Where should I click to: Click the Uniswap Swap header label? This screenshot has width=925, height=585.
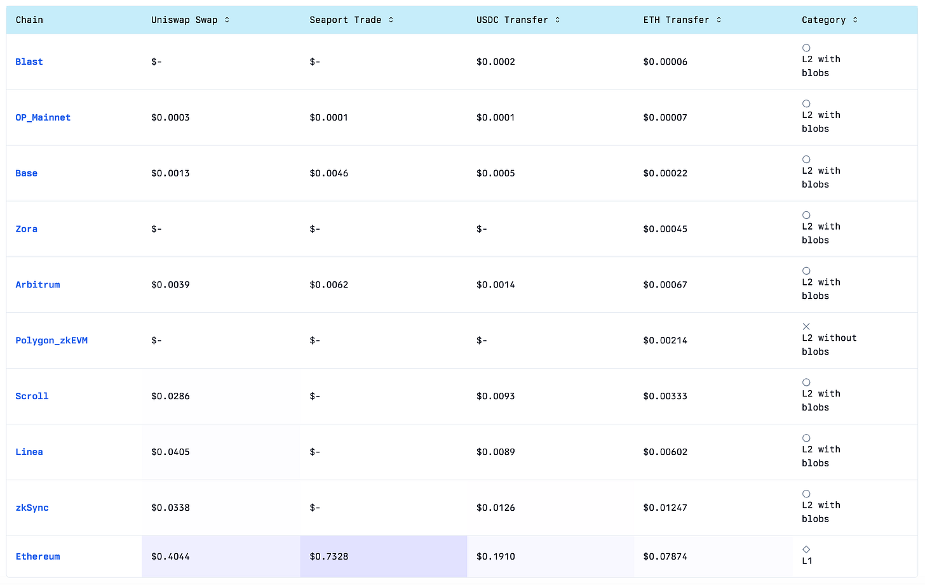coord(184,20)
